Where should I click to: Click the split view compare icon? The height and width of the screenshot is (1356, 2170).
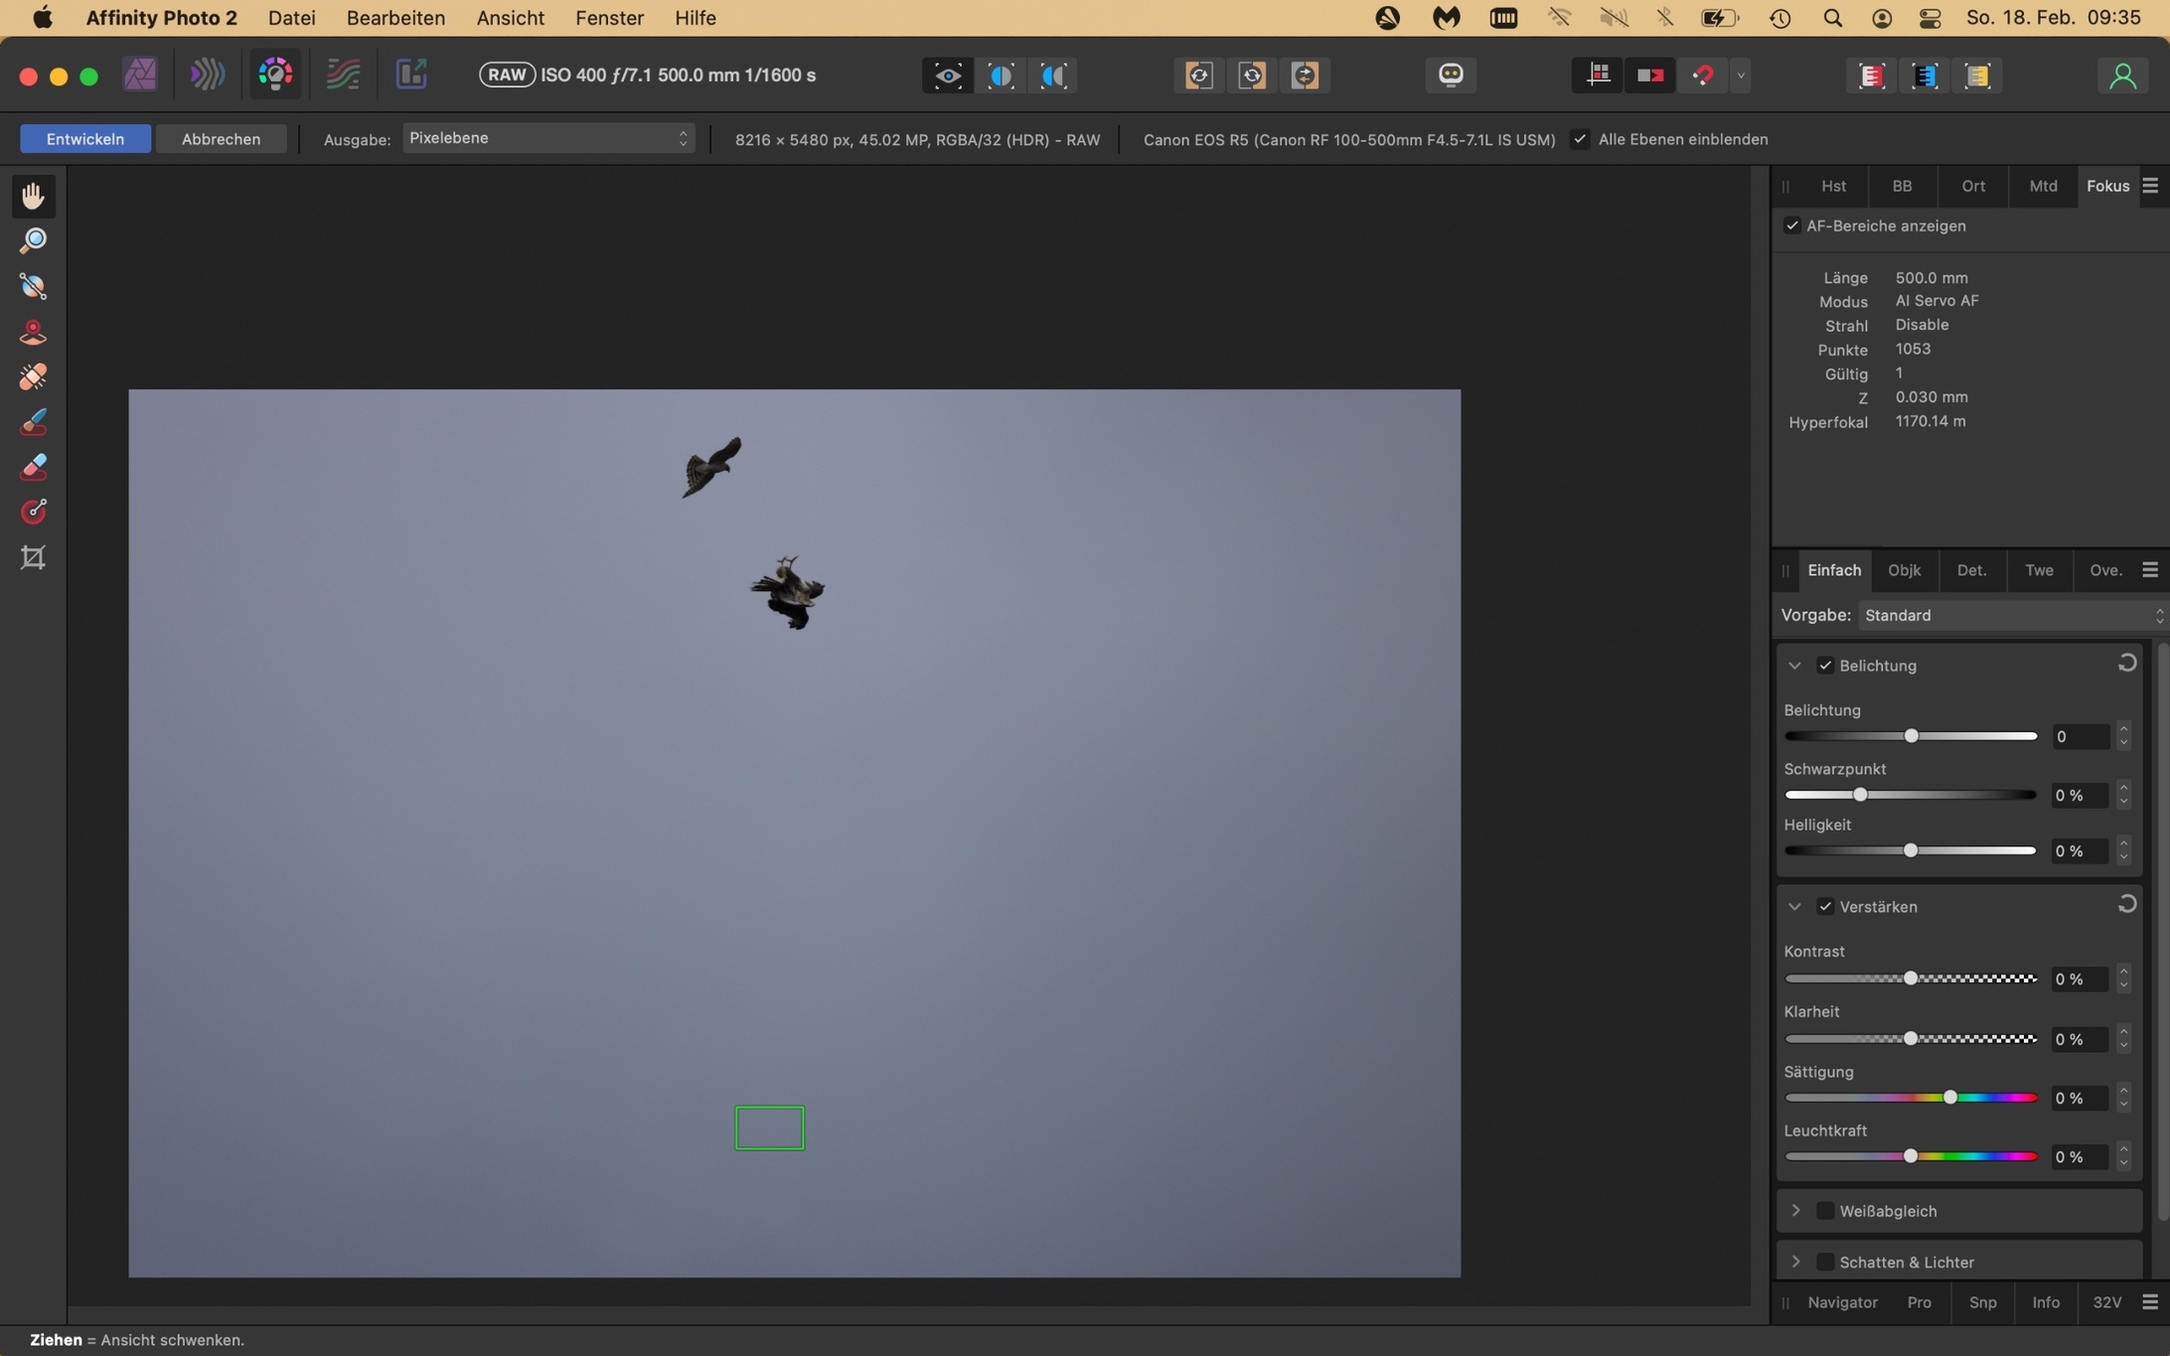(x=1001, y=75)
